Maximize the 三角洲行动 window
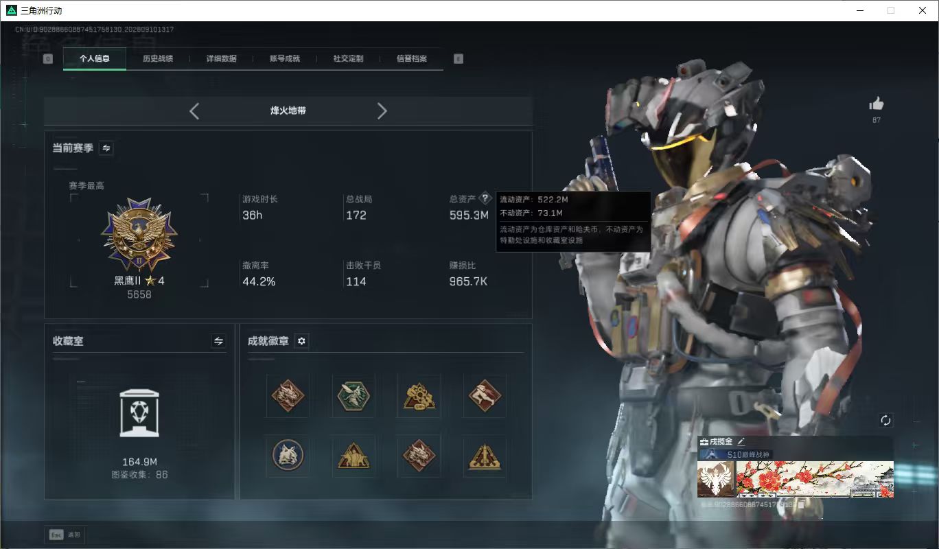This screenshot has width=939, height=549. (891, 10)
